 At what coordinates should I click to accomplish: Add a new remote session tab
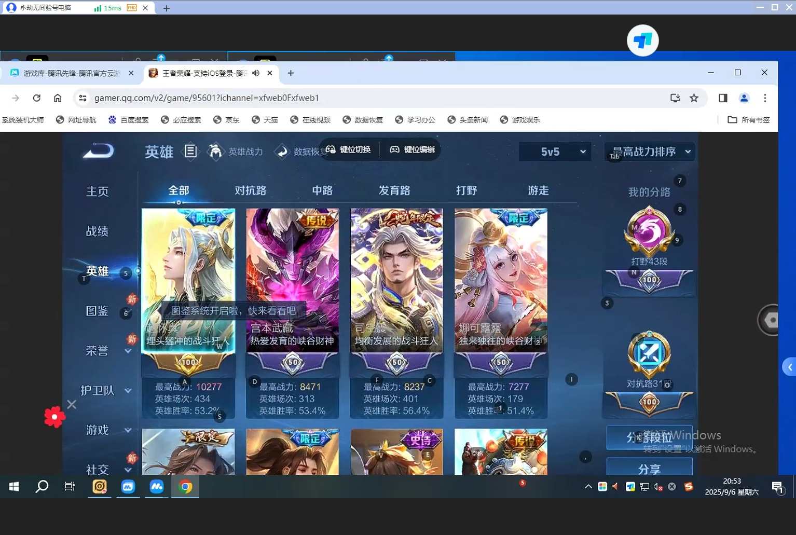(x=167, y=8)
